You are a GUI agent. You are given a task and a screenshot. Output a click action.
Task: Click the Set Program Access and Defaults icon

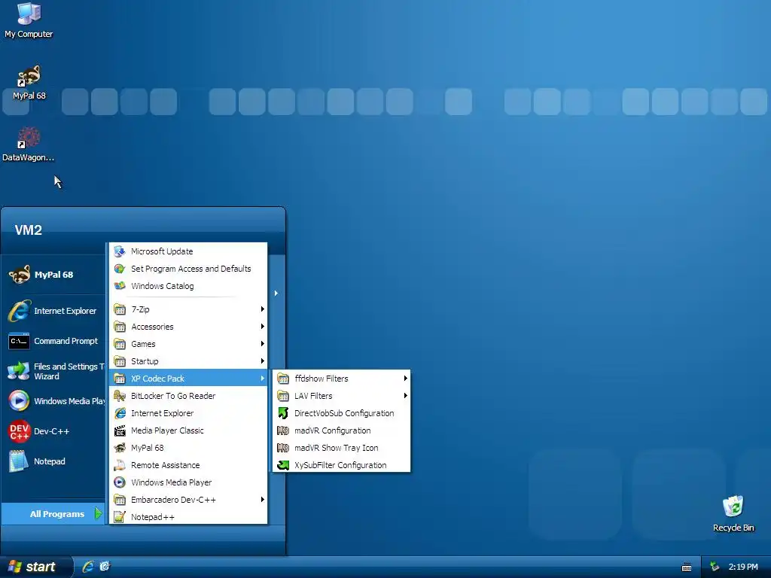[120, 269]
